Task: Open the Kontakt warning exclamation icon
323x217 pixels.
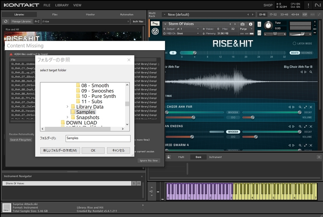Action: pos(308,5)
